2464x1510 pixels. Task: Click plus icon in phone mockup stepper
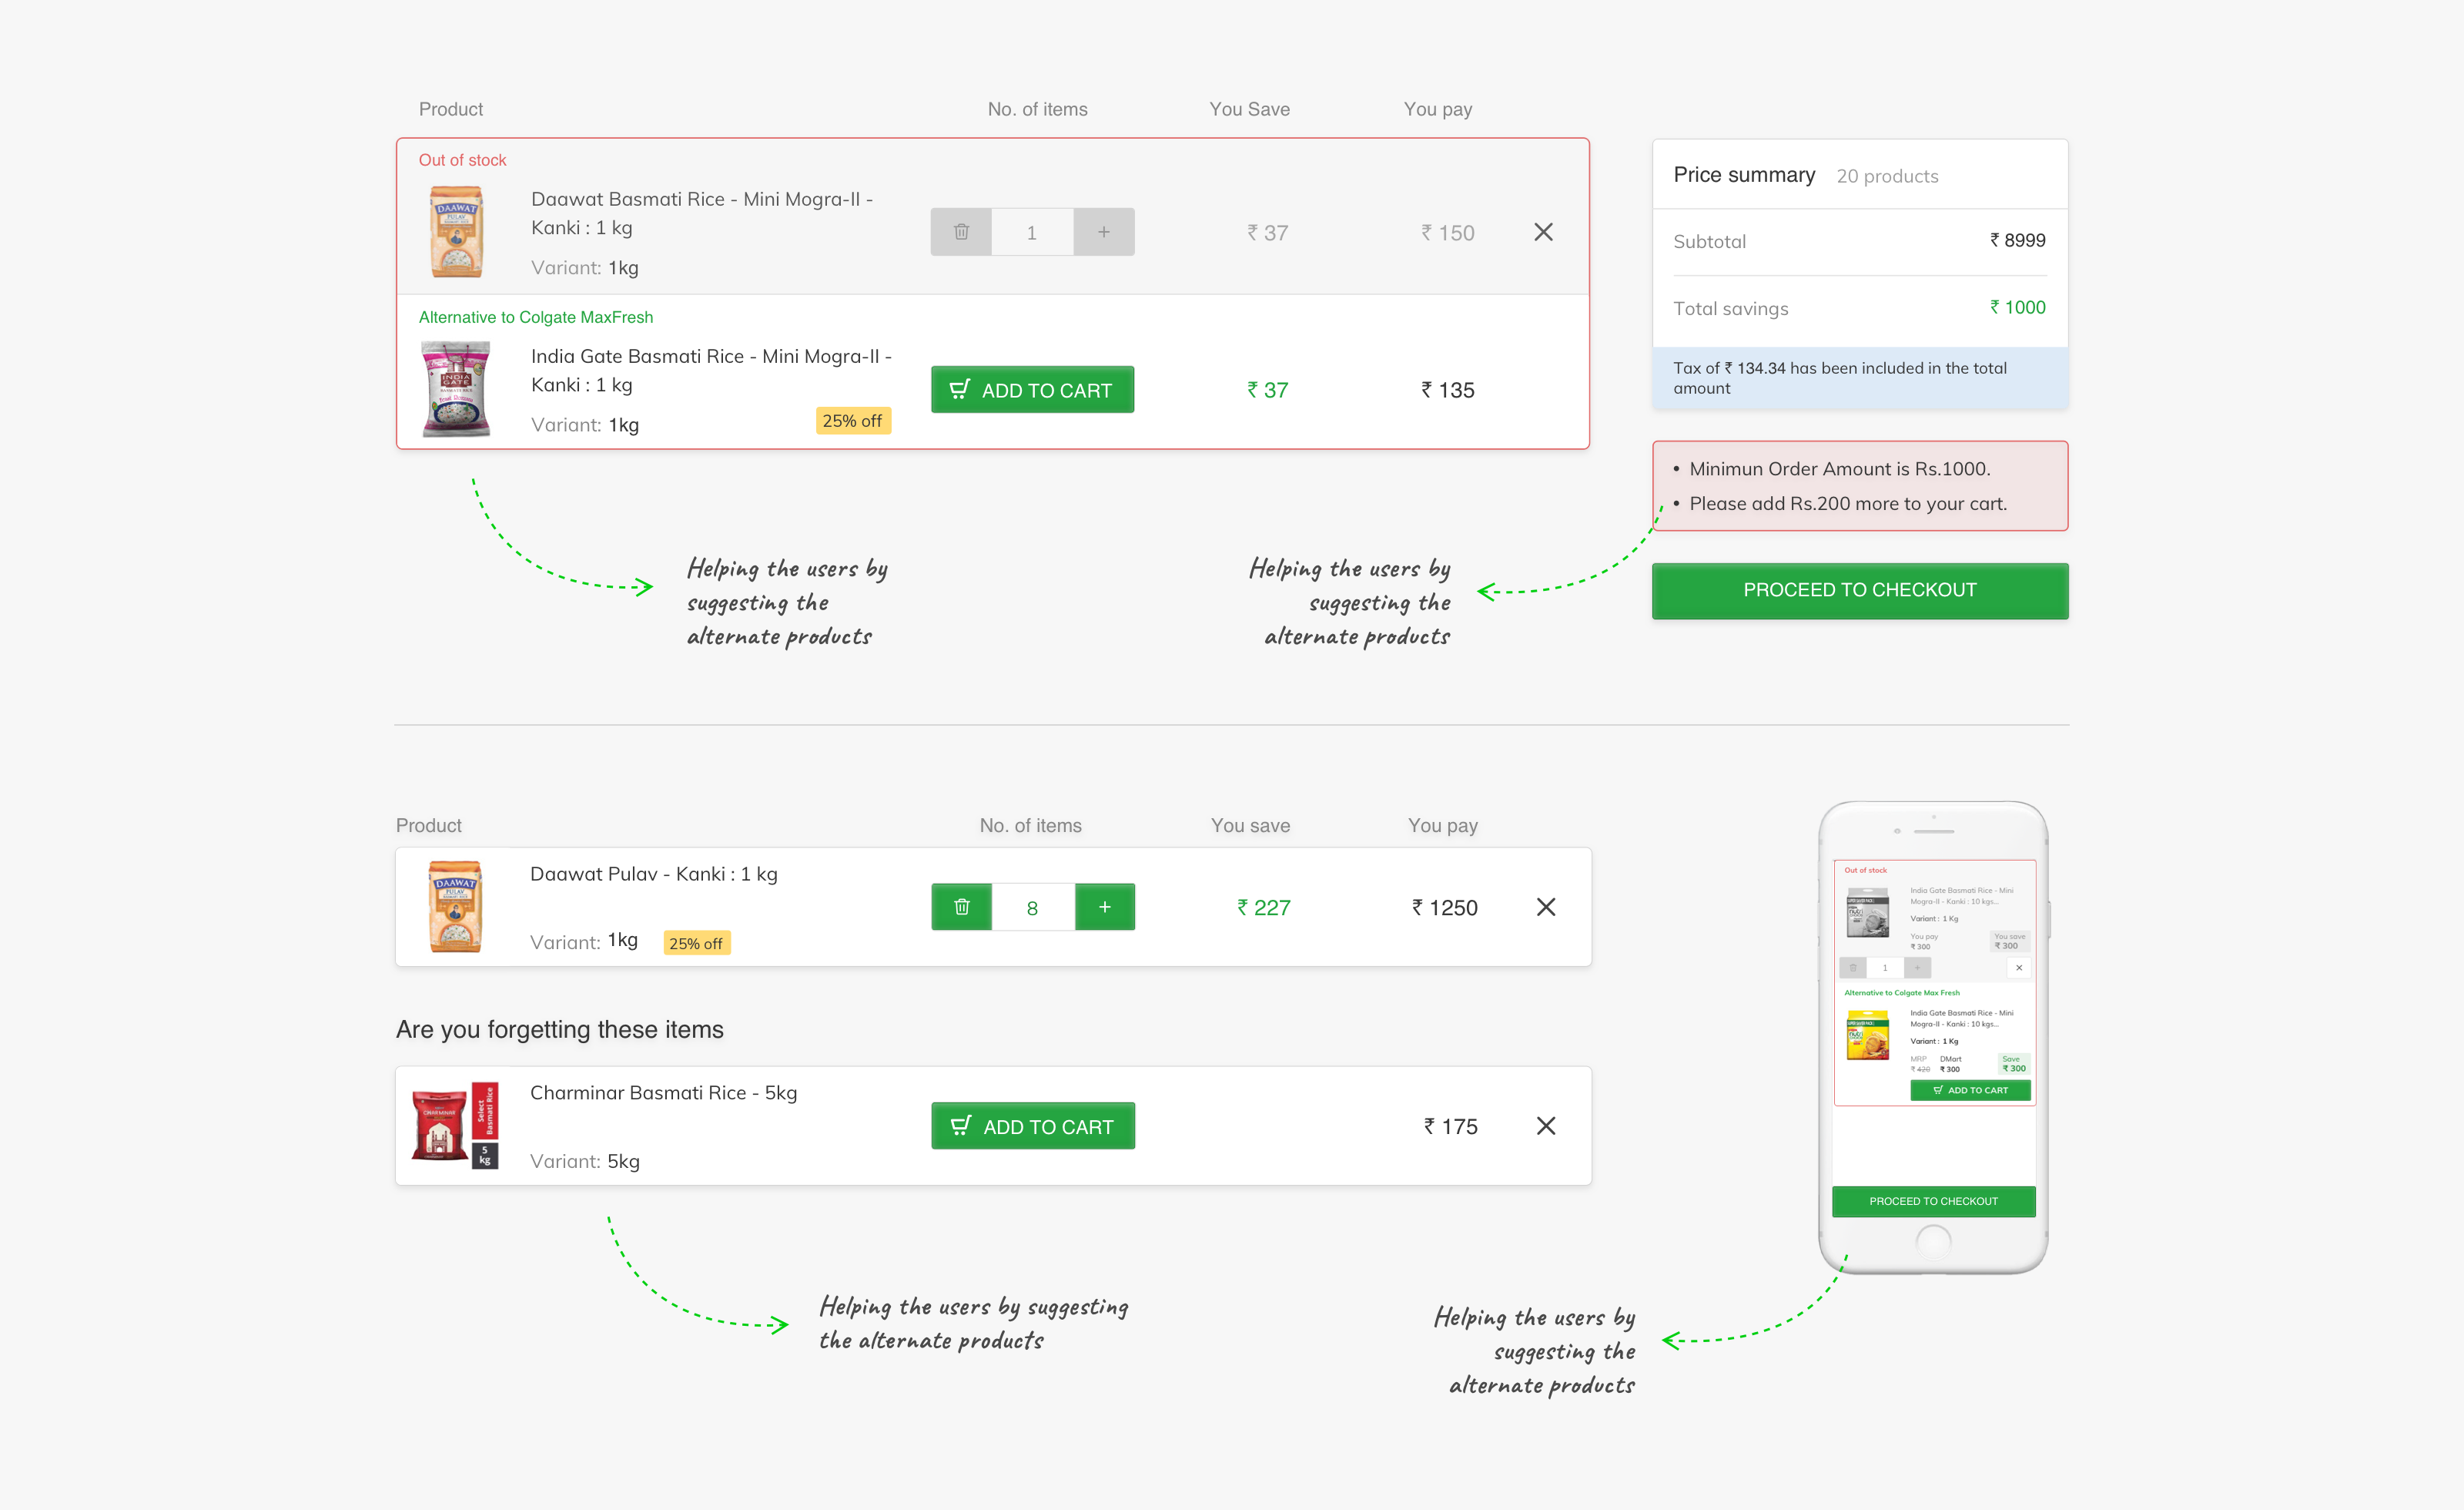(1917, 968)
